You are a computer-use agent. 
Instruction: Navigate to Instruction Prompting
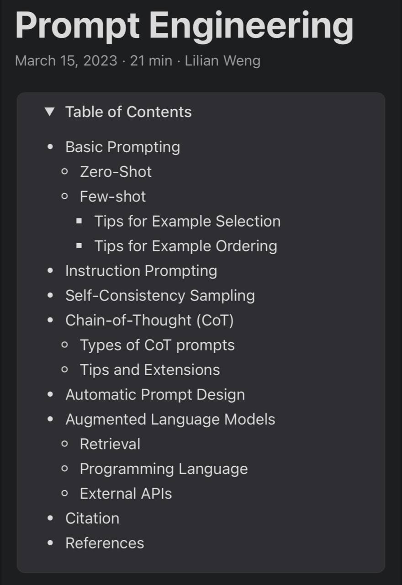pyautogui.click(x=141, y=271)
